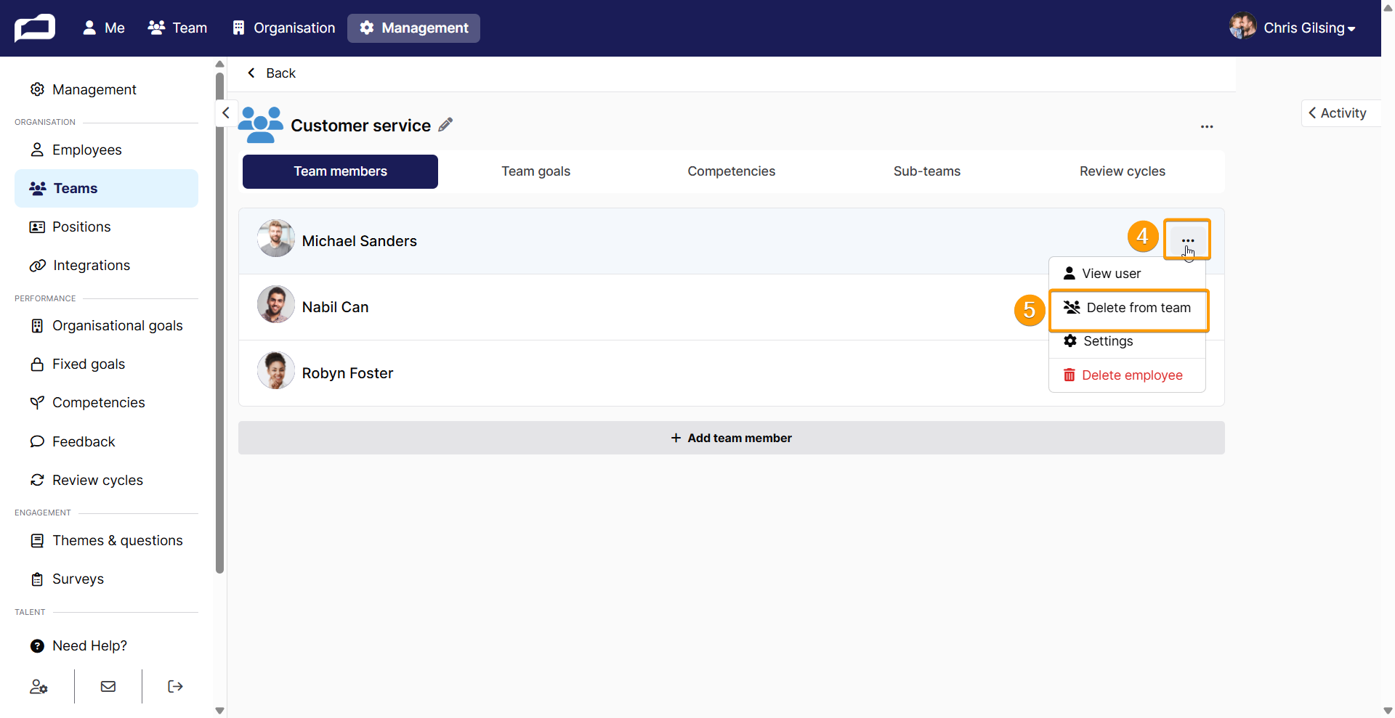Switch to Team goals tab
This screenshot has height=718, width=1395.
point(535,171)
